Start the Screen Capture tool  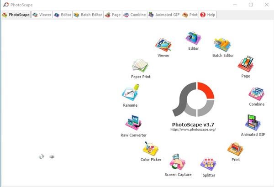[178, 163]
